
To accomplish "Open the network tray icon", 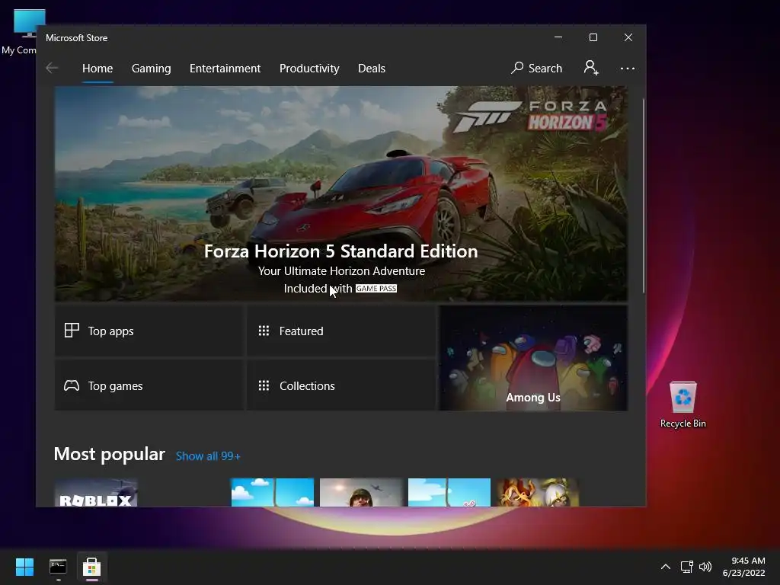I will pyautogui.click(x=687, y=567).
